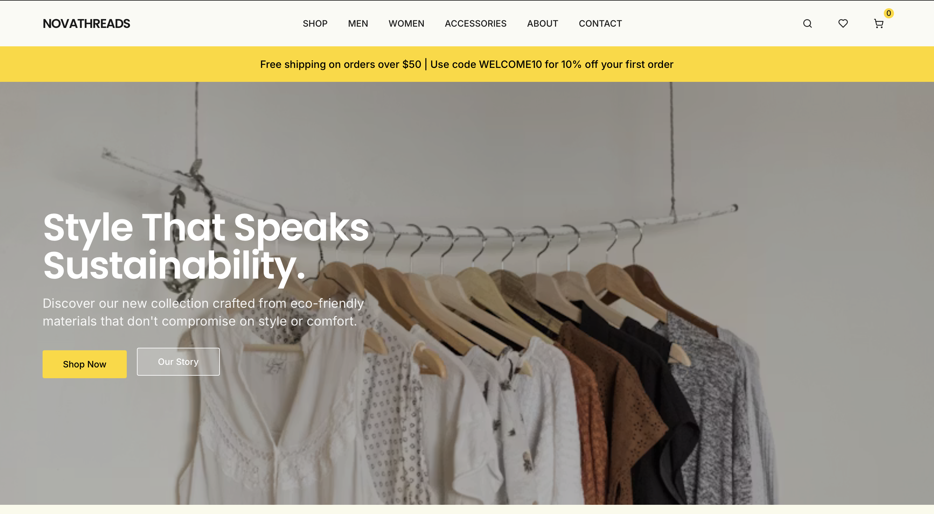
Task: Click the eco-friendly collection description paragraph
Action: [x=203, y=312]
